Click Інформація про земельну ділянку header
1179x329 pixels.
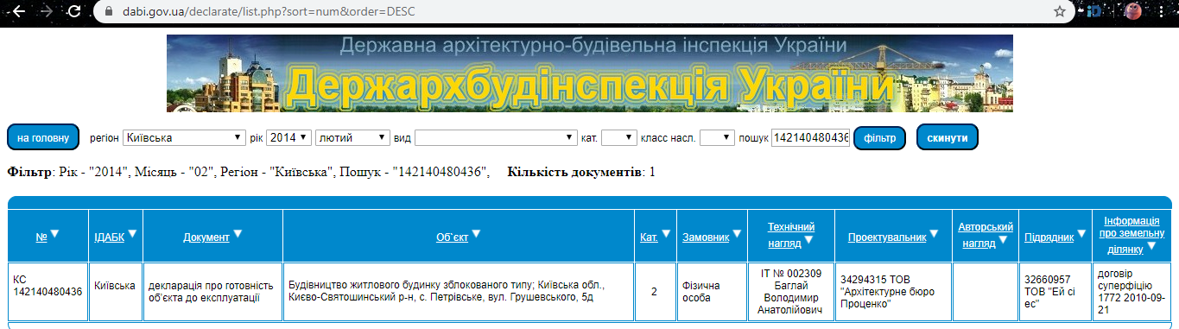[1131, 234]
